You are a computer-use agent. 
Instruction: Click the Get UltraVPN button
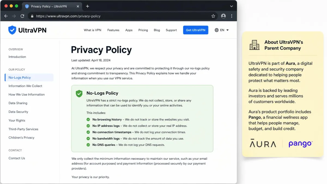click(196, 30)
